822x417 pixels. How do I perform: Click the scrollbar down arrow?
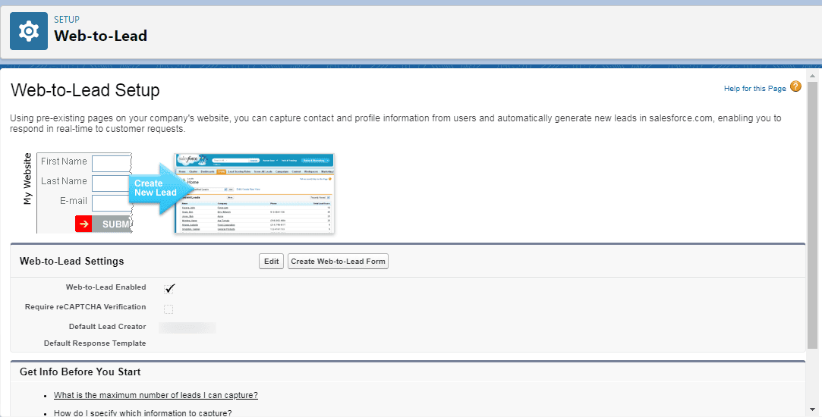pos(813,409)
